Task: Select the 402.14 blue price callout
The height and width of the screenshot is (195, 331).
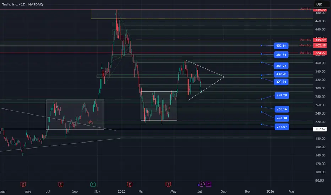Action: coord(281,45)
